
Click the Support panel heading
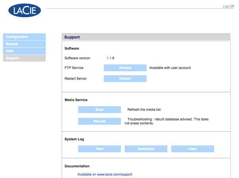[x=72, y=37]
